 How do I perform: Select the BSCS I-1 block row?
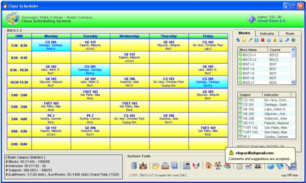264,55
